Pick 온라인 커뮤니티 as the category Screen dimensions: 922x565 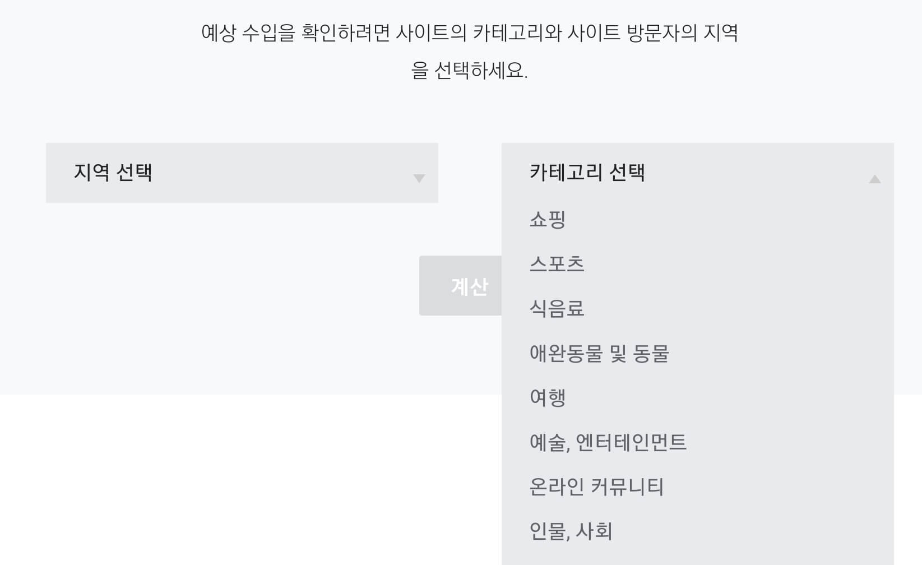pyautogui.click(x=597, y=487)
